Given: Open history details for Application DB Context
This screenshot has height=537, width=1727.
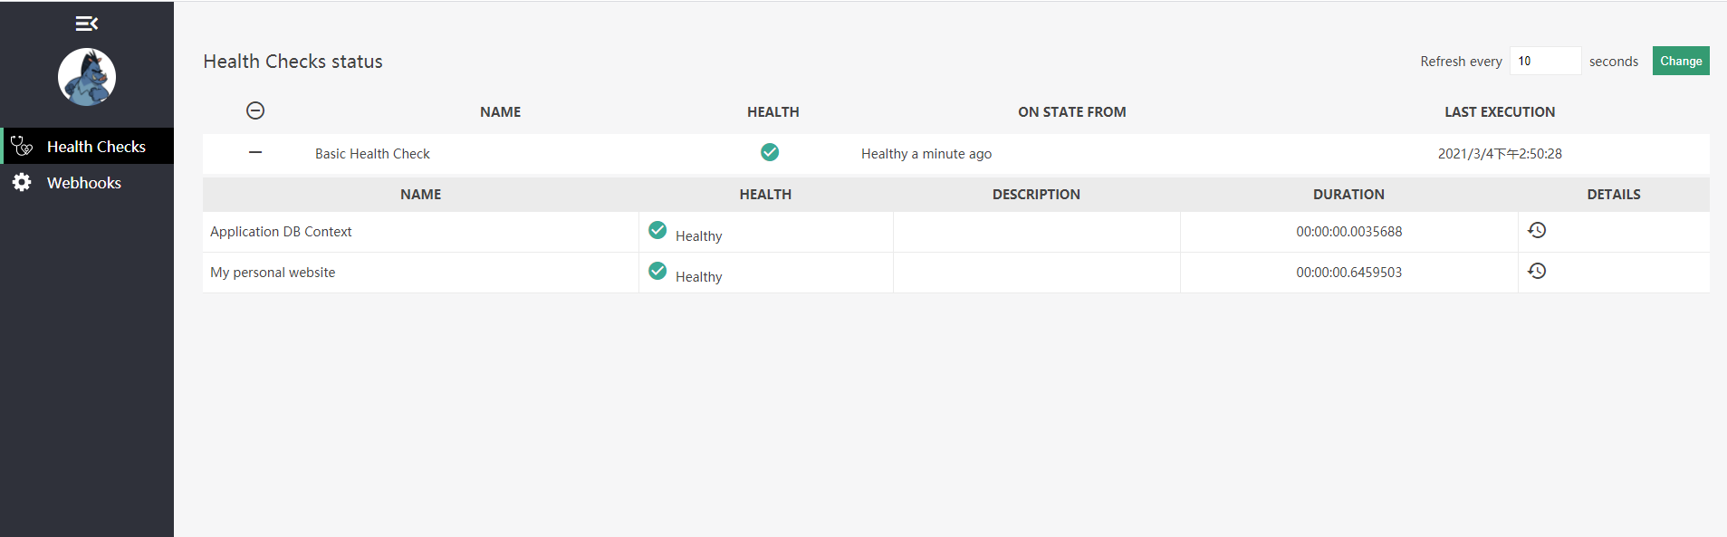Looking at the screenshot, I should pos(1537,230).
